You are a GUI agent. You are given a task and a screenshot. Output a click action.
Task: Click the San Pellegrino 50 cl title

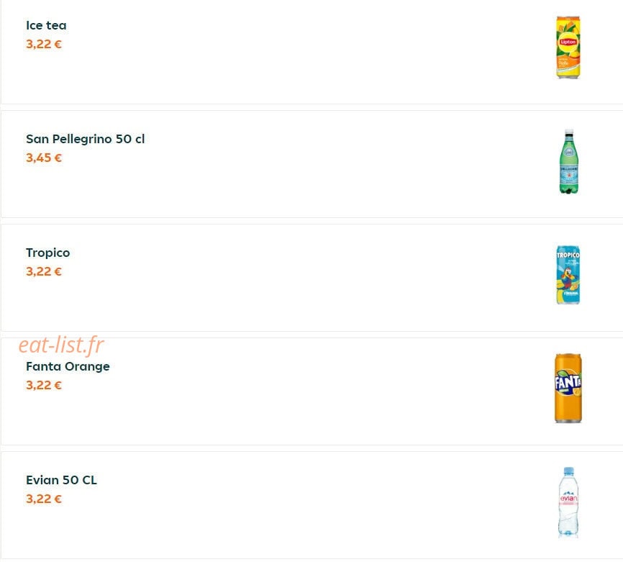pyautogui.click(x=85, y=139)
